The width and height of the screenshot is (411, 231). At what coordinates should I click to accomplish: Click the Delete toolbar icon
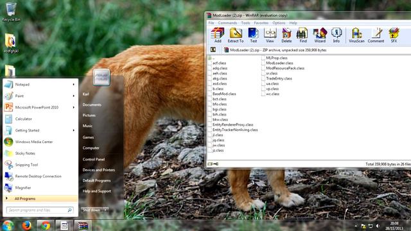(286, 35)
